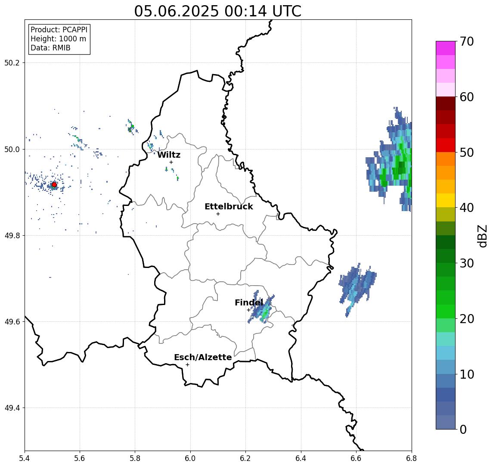493x467 pixels.
Task: Click the latitude 50.0 axis label
Action: (x=12, y=149)
